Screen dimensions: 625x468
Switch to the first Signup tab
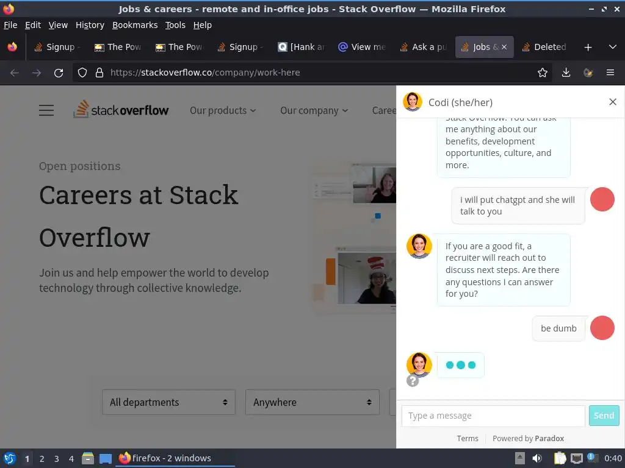pyautogui.click(x=57, y=47)
